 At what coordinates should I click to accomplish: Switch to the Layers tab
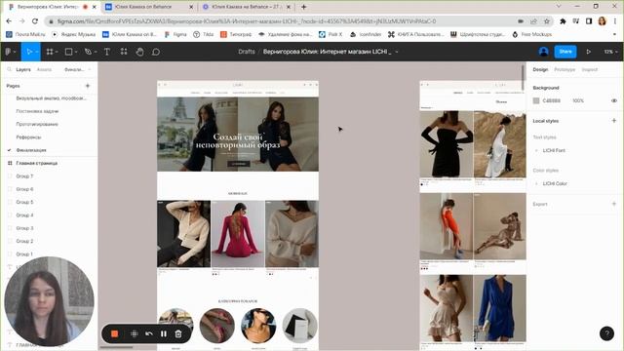23,69
